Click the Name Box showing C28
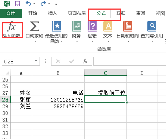 (18, 61)
